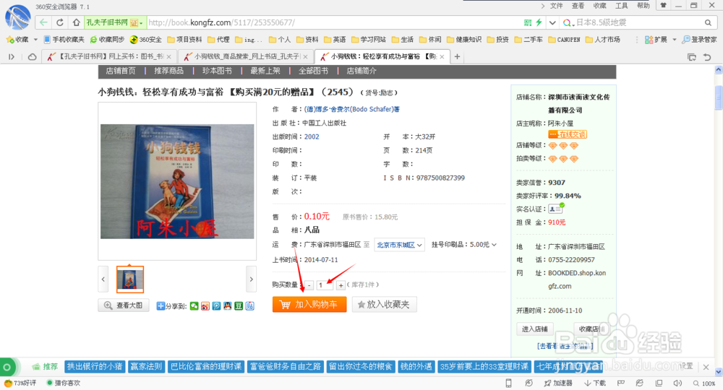Click the cloud icon left of tabs
723x390 pixels.
[x=33, y=56]
